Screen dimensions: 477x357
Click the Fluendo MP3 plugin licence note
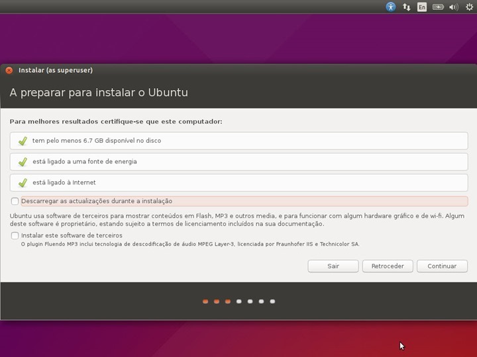(190, 245)
